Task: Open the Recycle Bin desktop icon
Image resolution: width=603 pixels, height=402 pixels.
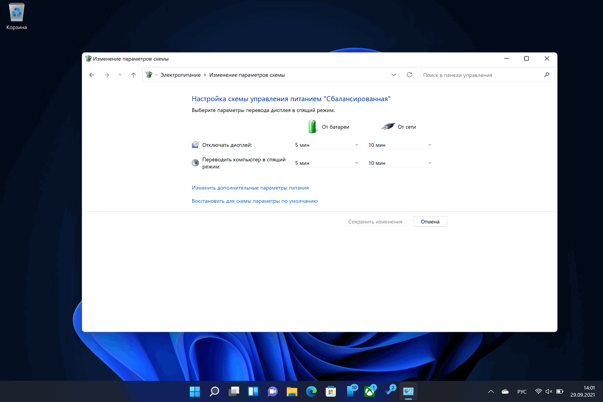Action: tap(16, 16)
